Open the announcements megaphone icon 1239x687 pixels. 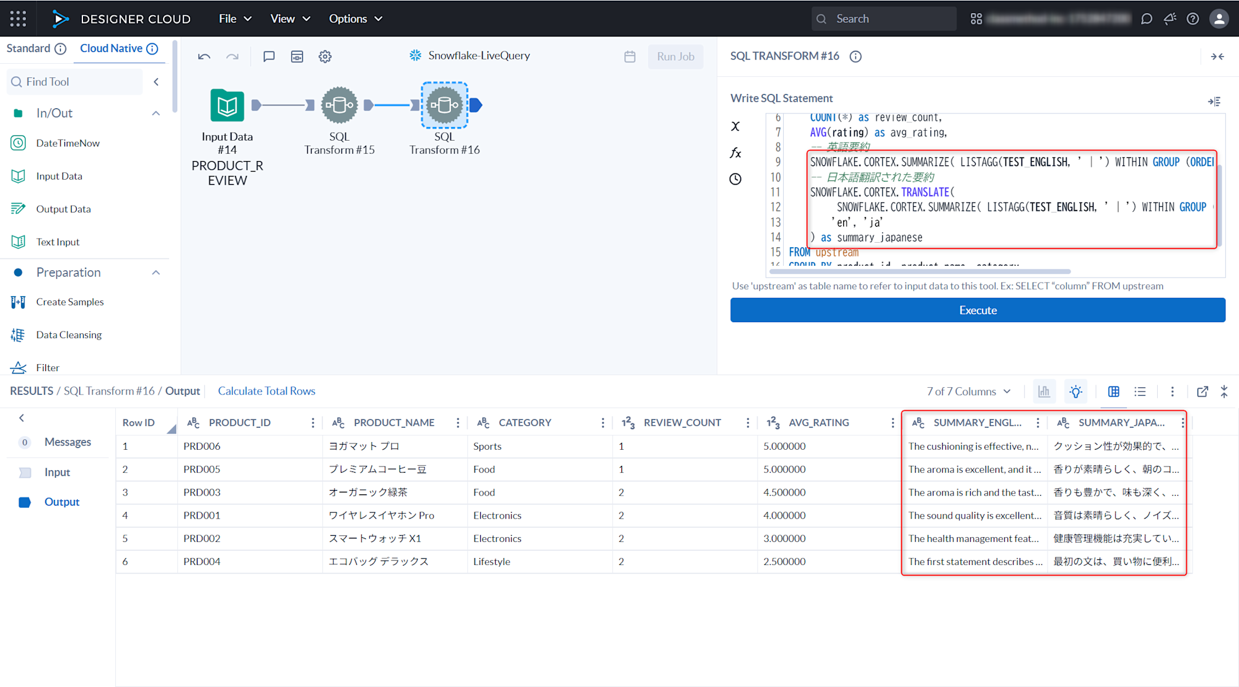(1170, 19)
